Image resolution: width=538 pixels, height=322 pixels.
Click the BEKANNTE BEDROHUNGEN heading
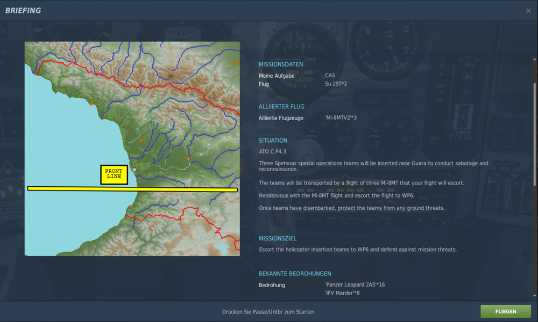(295, 274)
